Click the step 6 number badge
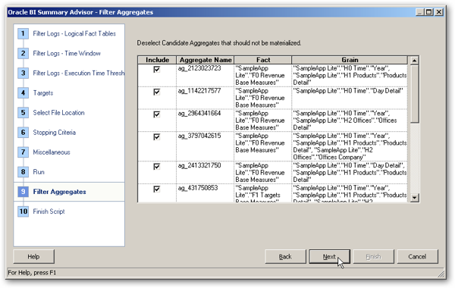 [24, 133]
